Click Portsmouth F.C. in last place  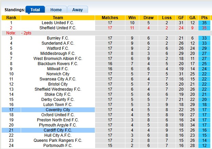58,146
